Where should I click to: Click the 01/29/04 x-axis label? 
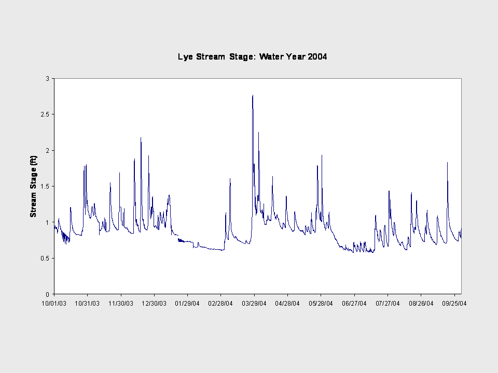click(187, 304)
